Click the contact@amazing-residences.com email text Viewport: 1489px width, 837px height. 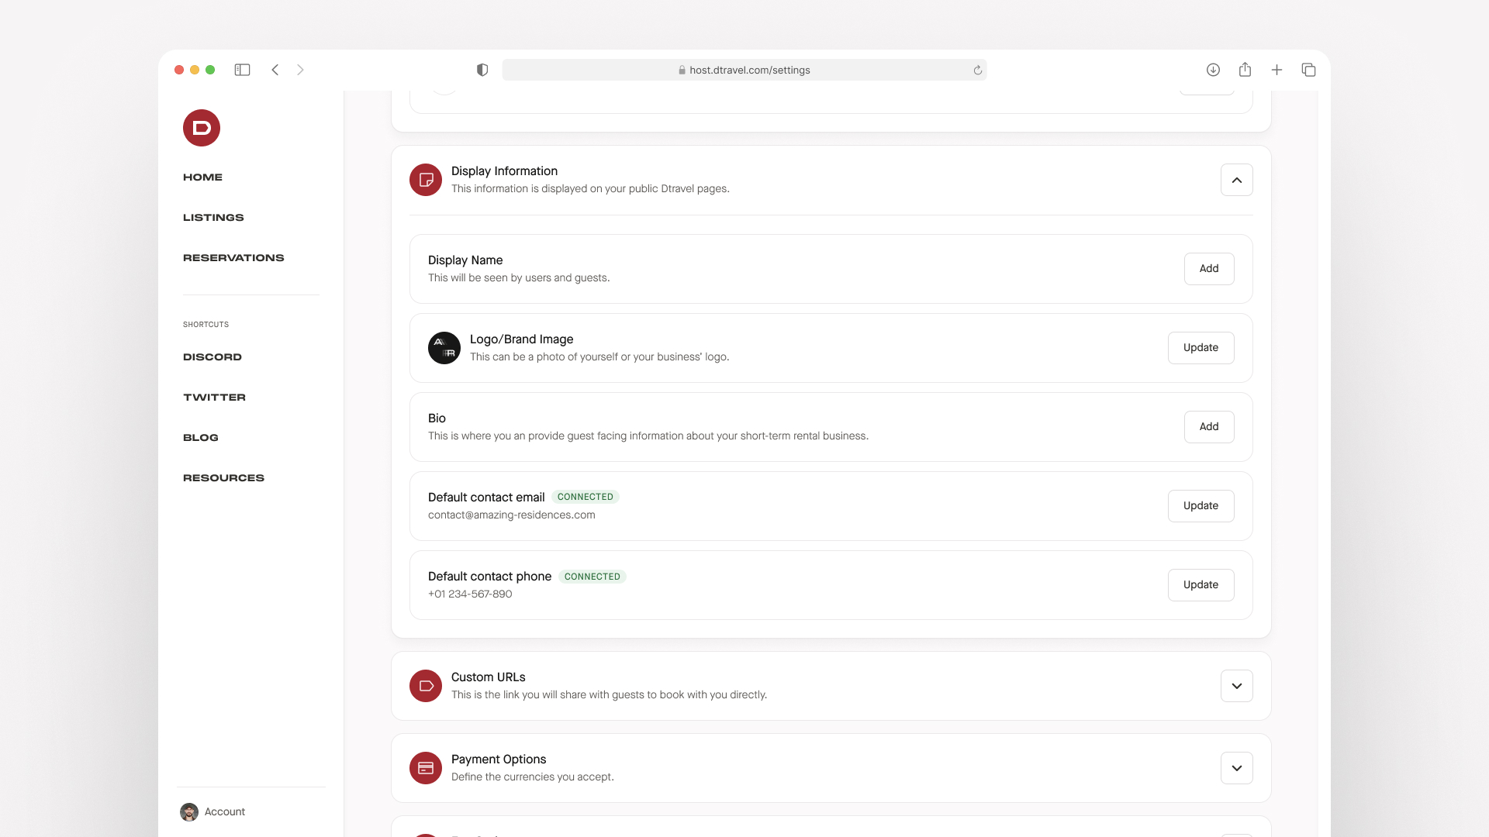point(512,515)
